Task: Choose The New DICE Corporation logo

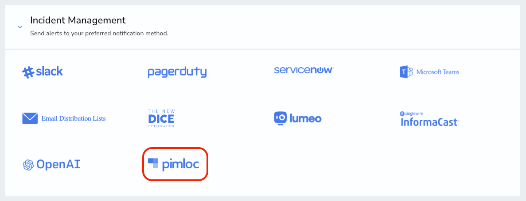Action: pyautogui.click(x=161, y=118)
